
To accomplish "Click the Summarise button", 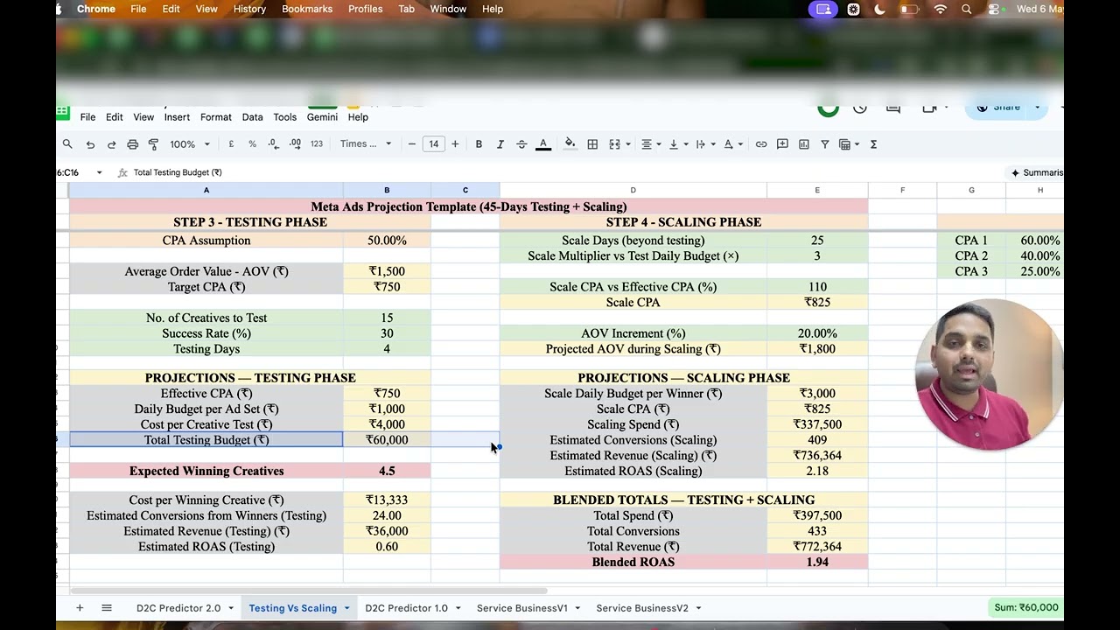I will point(1037,172).
